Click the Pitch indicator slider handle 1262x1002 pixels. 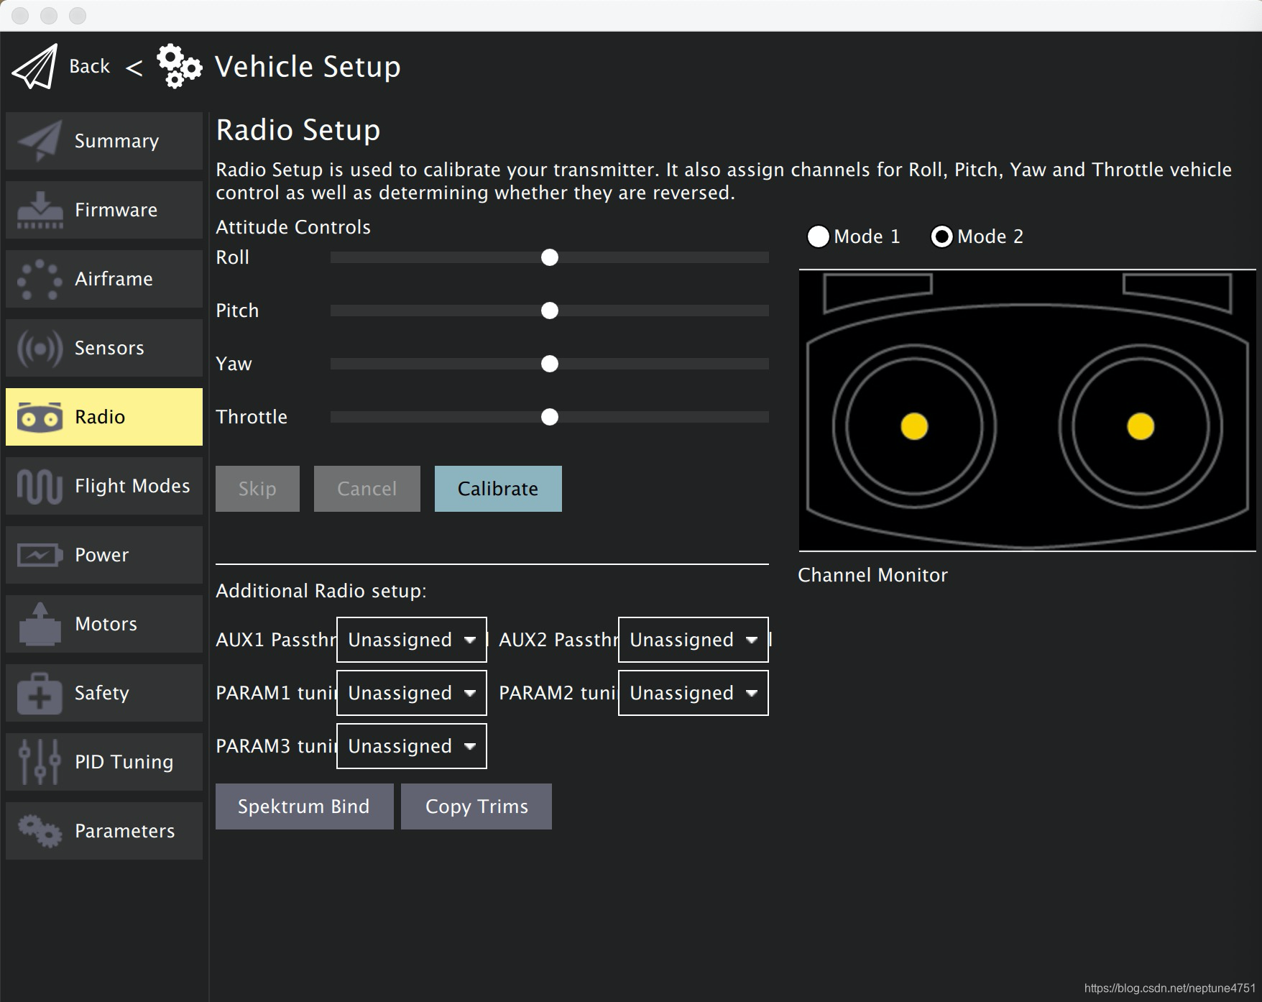click(550, 311)
